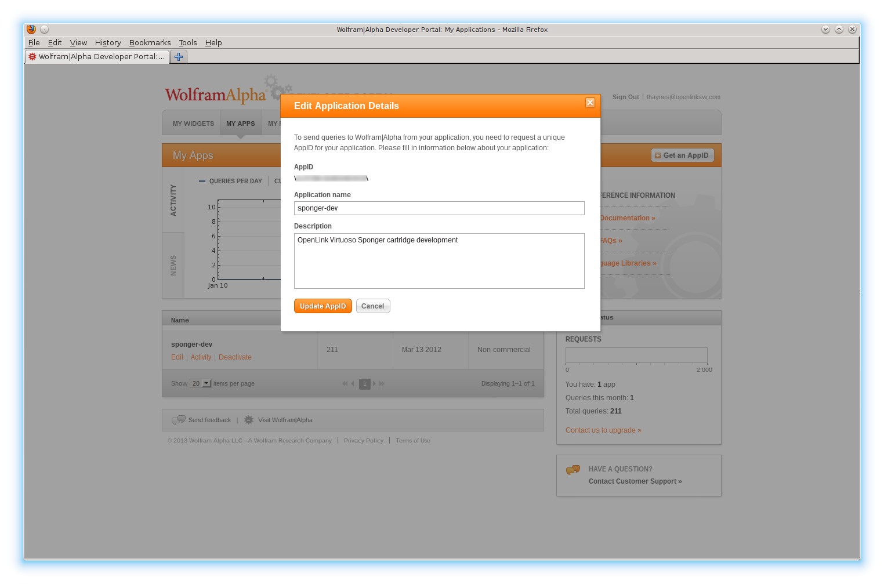
Task: Cancel the application details edit
Action: pyautogui.click(x=373, y=306)
